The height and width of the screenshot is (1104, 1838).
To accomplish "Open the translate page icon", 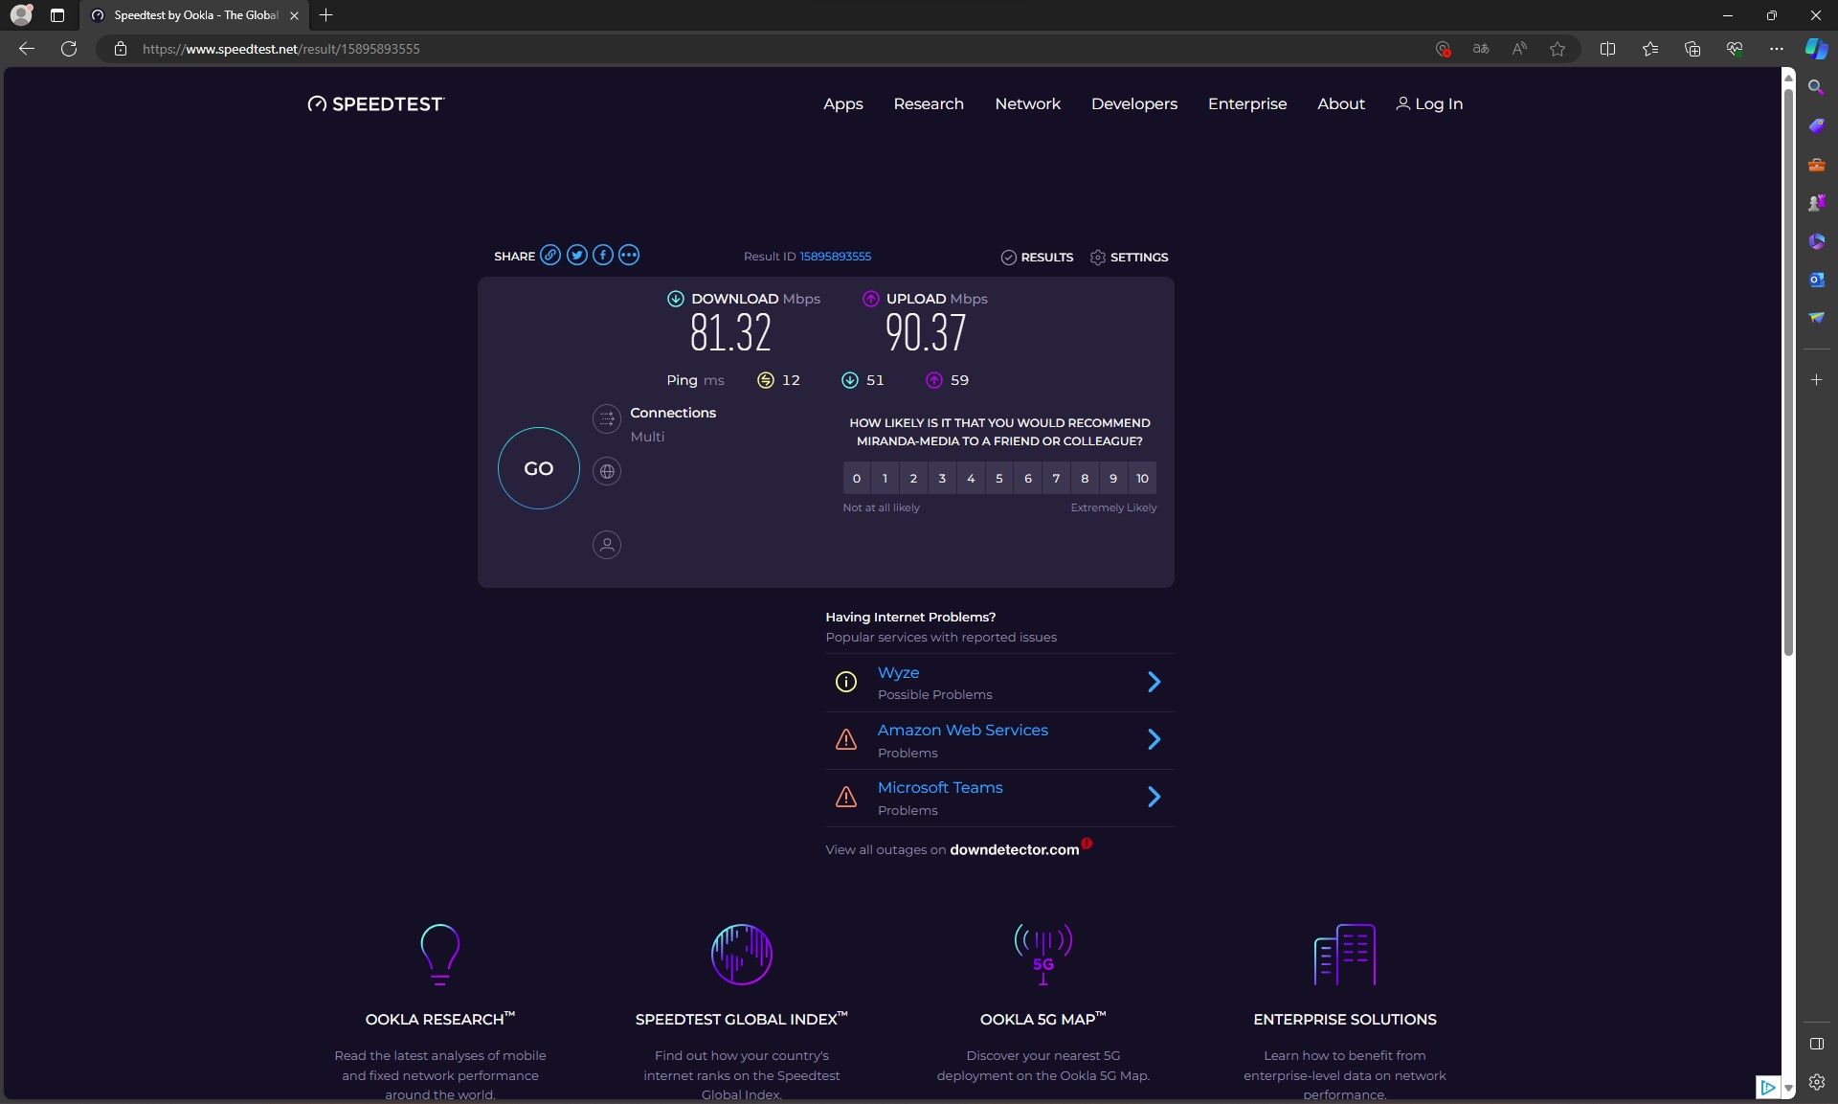I will 1481,49.
